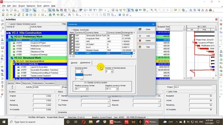Viewport: 223px width, 125px height.
Task: Click the Print icon in top toolbar
Action: coord(3,10)
